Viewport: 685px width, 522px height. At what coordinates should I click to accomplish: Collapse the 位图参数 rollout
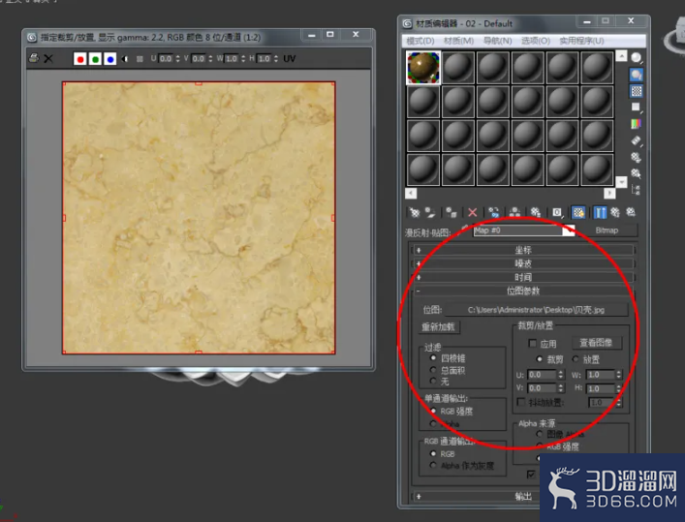point(523,291)
